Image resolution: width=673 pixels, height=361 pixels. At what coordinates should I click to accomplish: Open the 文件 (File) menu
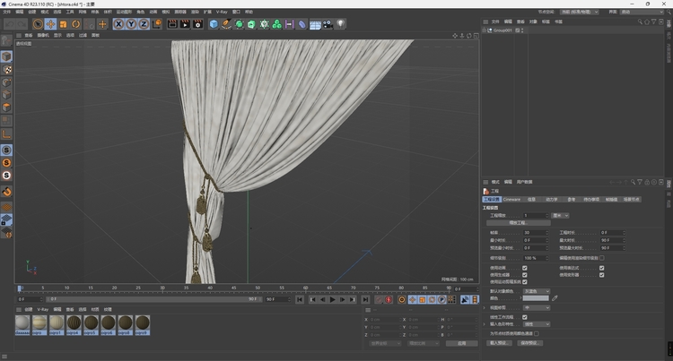pyautogui.click(x=6, y=12)
